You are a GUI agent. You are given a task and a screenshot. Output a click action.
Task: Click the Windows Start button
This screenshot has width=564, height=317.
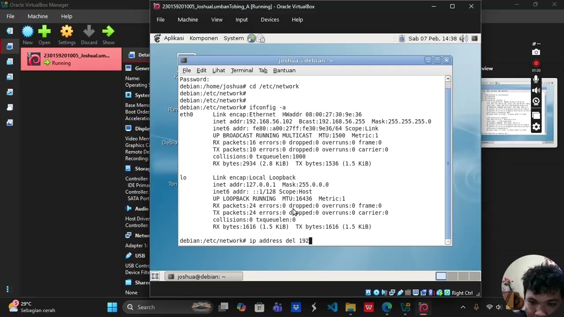(112, 307)
